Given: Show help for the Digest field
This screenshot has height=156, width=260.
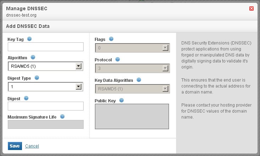Looking at the screenshot, I should pyautogui.click(x=26, y=98).
